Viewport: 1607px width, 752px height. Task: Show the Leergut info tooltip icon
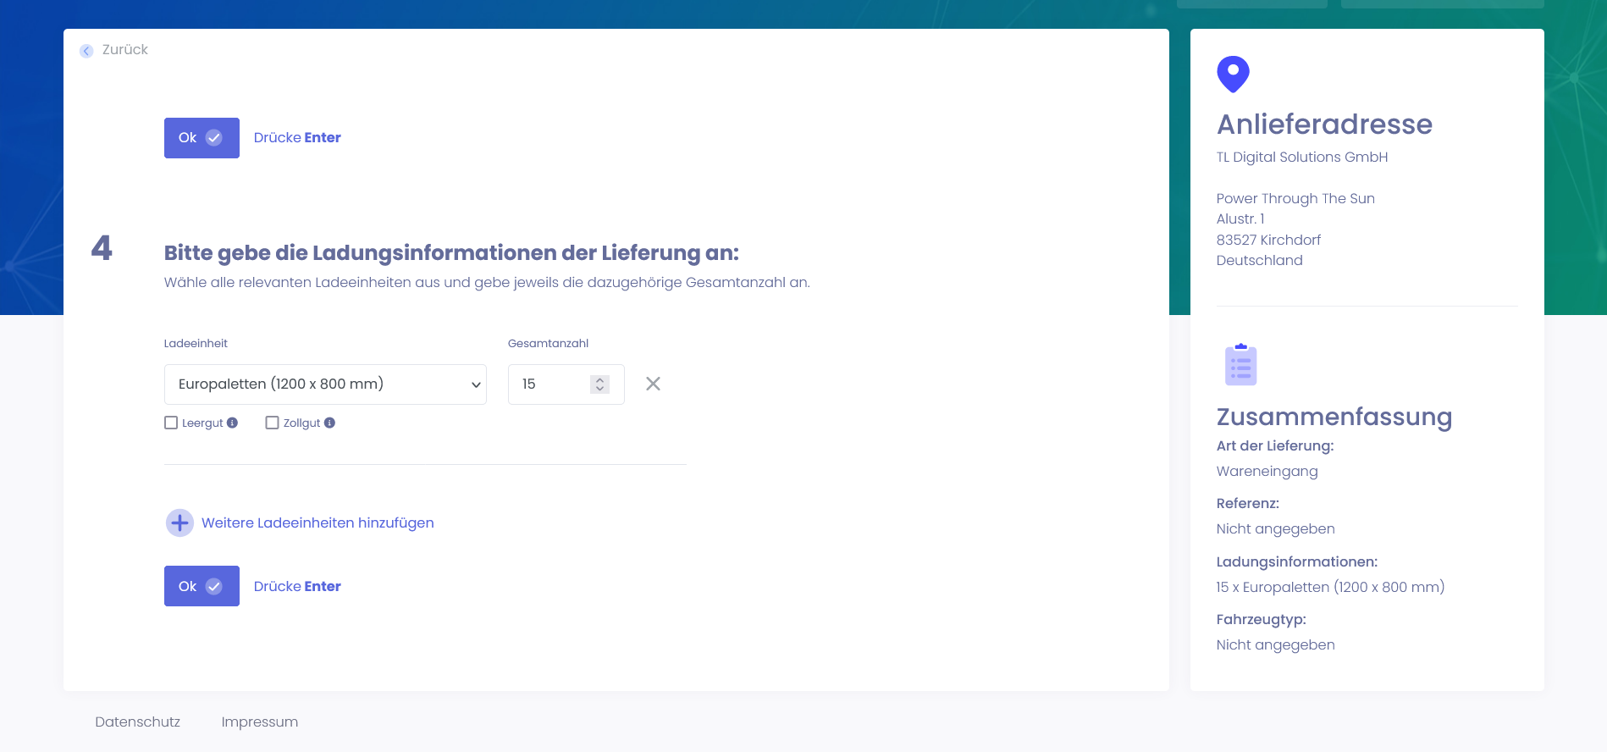pos(232,423)
